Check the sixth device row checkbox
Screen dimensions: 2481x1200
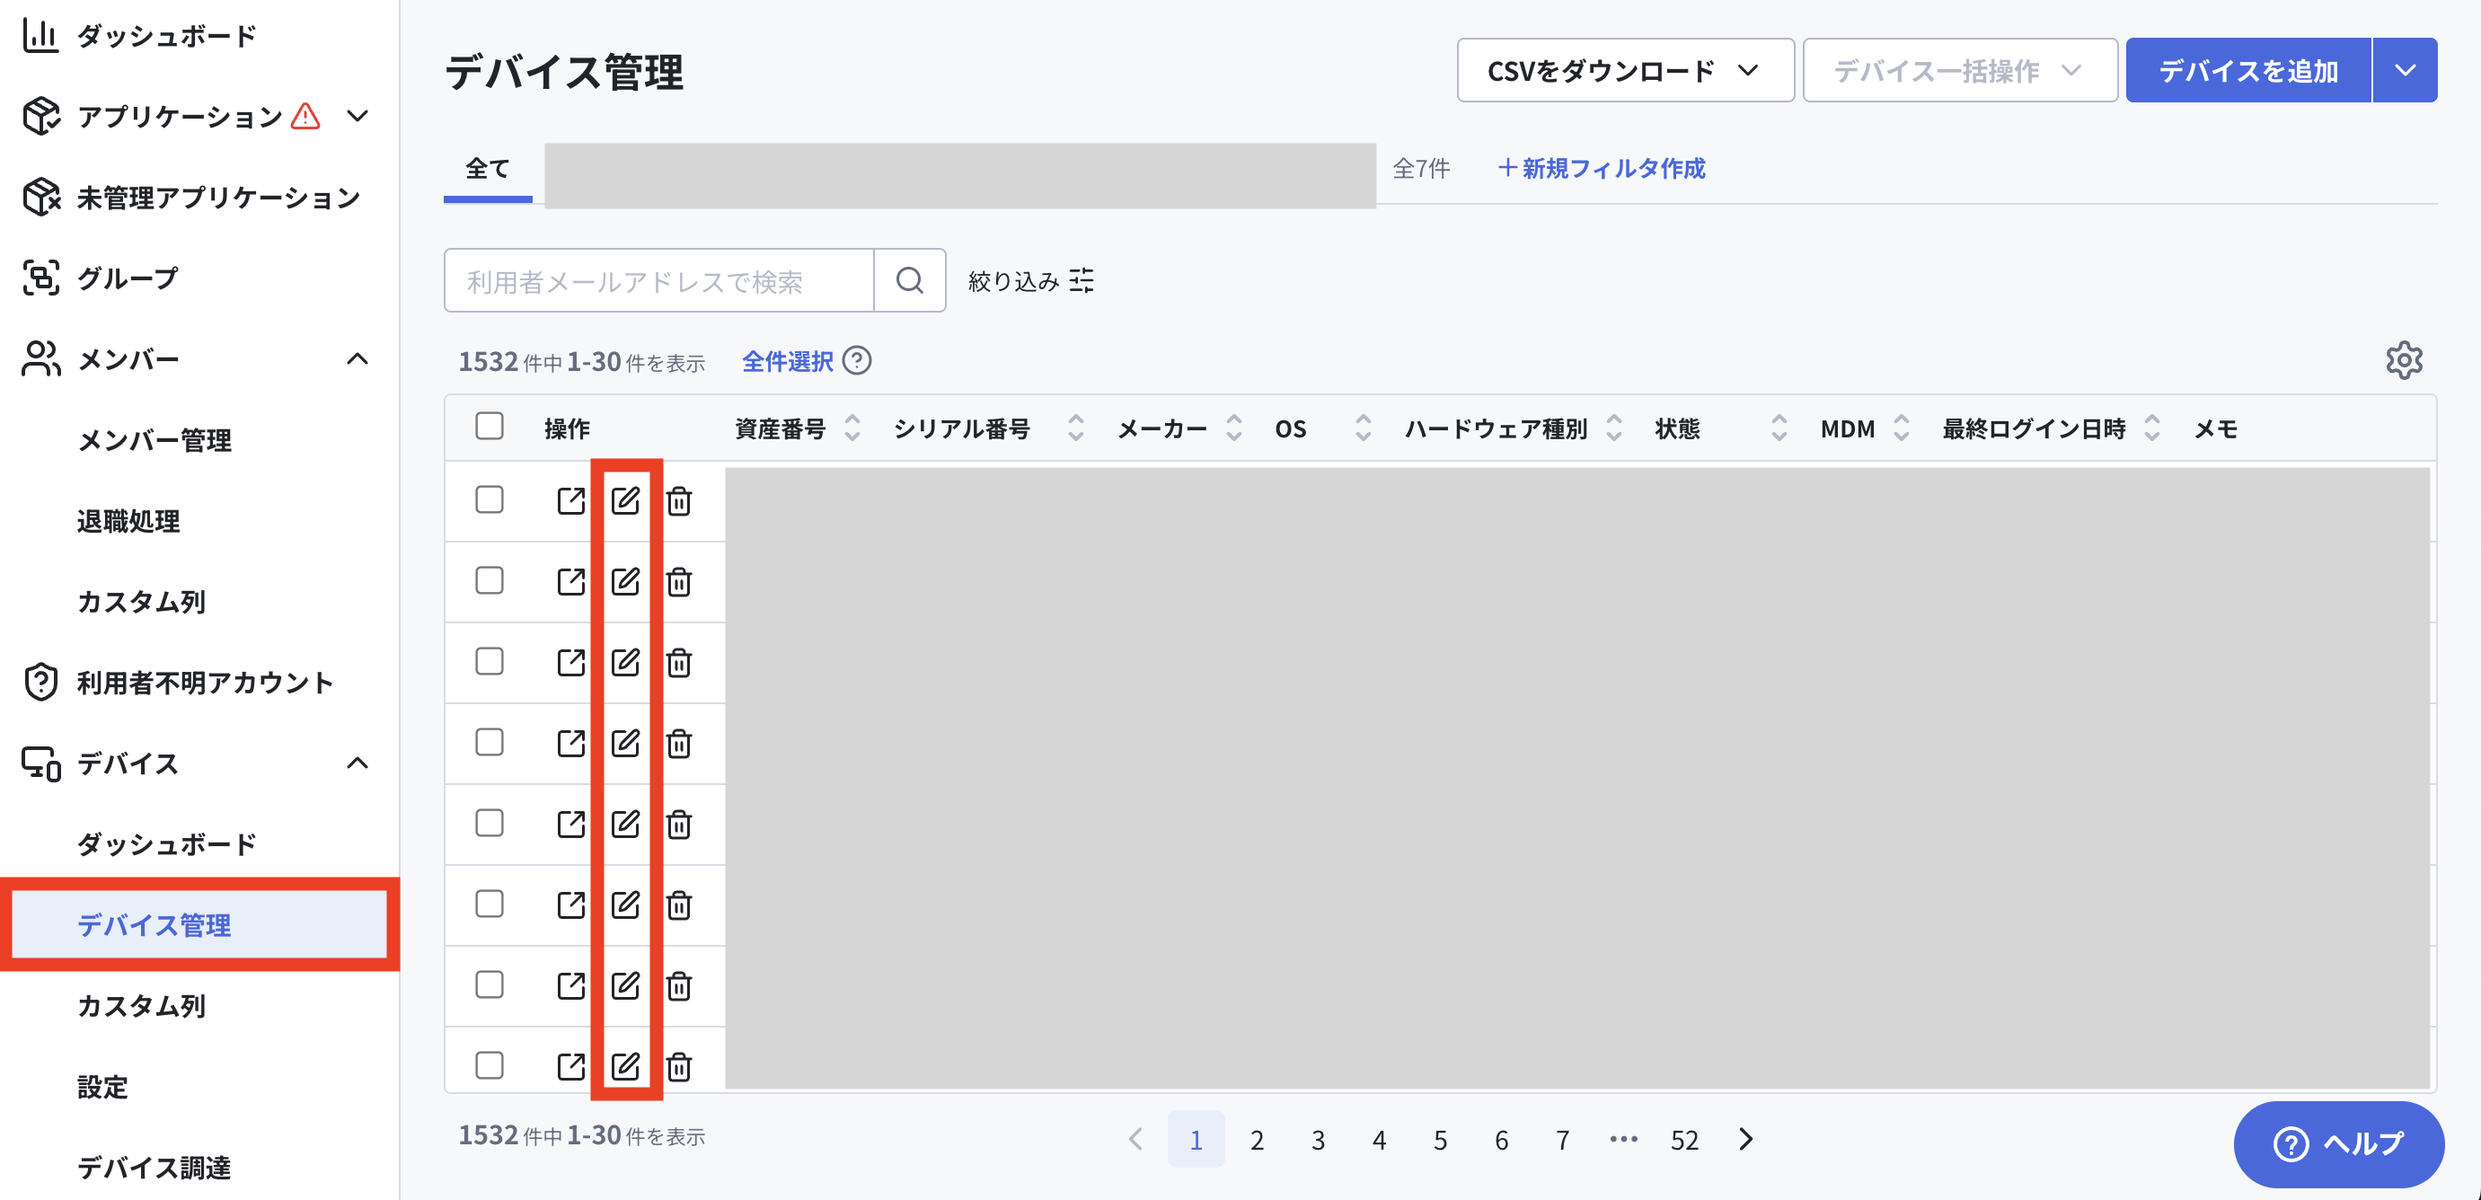pos(490,904)
